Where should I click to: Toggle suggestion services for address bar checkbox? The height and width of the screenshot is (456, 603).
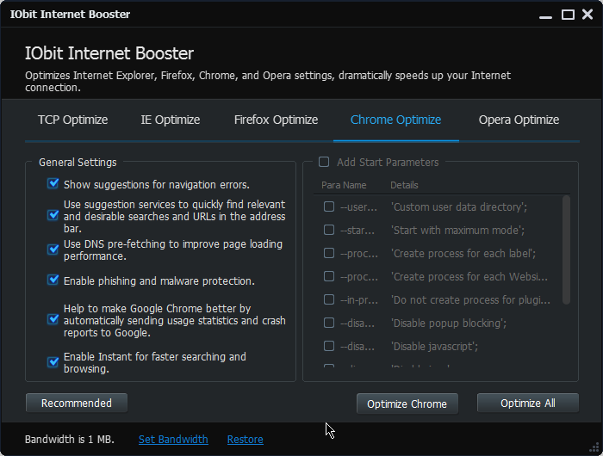[53, 215]
